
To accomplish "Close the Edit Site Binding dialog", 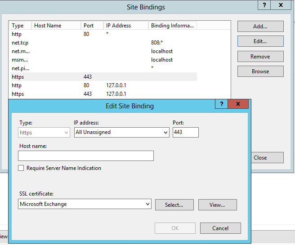I will 238,104.
